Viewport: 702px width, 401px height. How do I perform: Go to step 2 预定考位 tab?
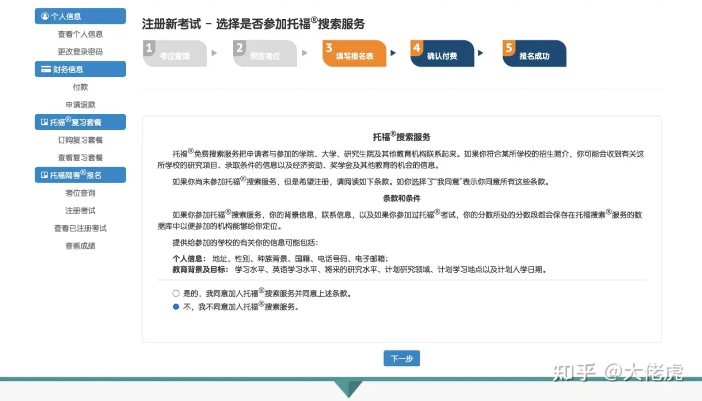pyautogui.click(x=265, y=54)
